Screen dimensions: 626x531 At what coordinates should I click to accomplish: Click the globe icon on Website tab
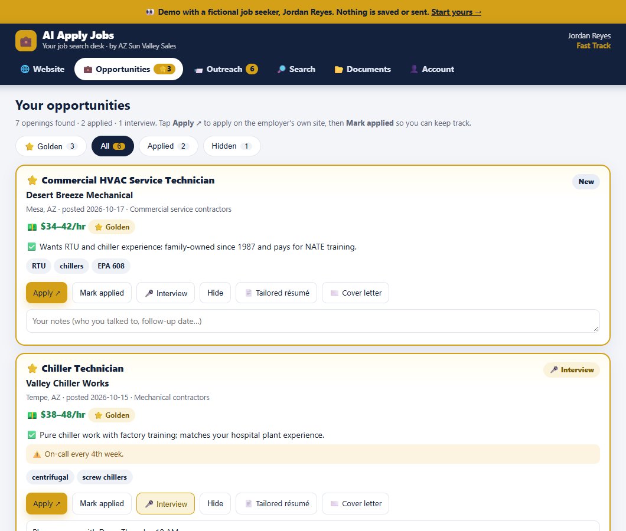tap(25, 69)
